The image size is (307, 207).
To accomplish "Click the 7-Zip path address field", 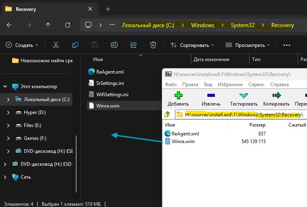I will pos(241,114).
